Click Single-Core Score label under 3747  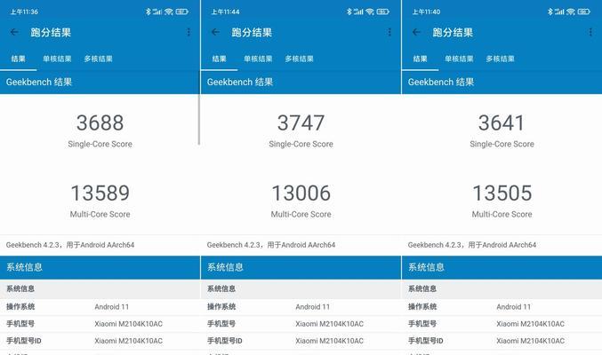(x=301, y=144)
